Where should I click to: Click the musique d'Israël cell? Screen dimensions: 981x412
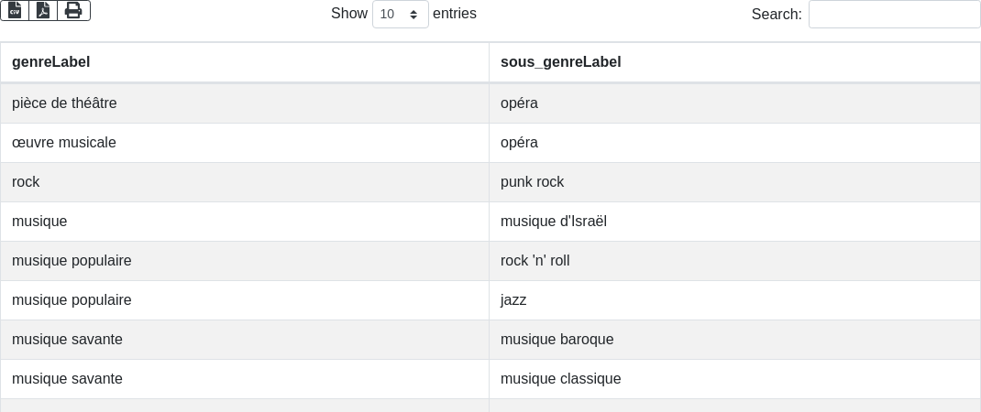coord(734,222)
